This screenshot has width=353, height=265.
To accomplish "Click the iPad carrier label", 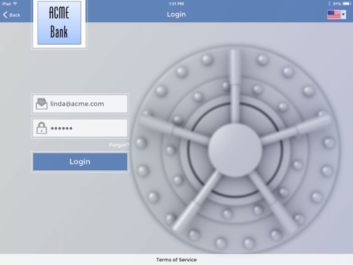I will tap(6, 4).
